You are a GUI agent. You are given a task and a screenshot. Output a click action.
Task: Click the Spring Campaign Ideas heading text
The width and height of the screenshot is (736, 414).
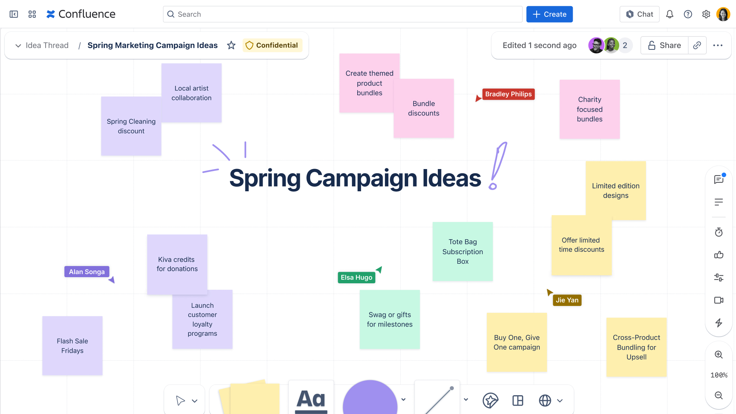[355, 178]
